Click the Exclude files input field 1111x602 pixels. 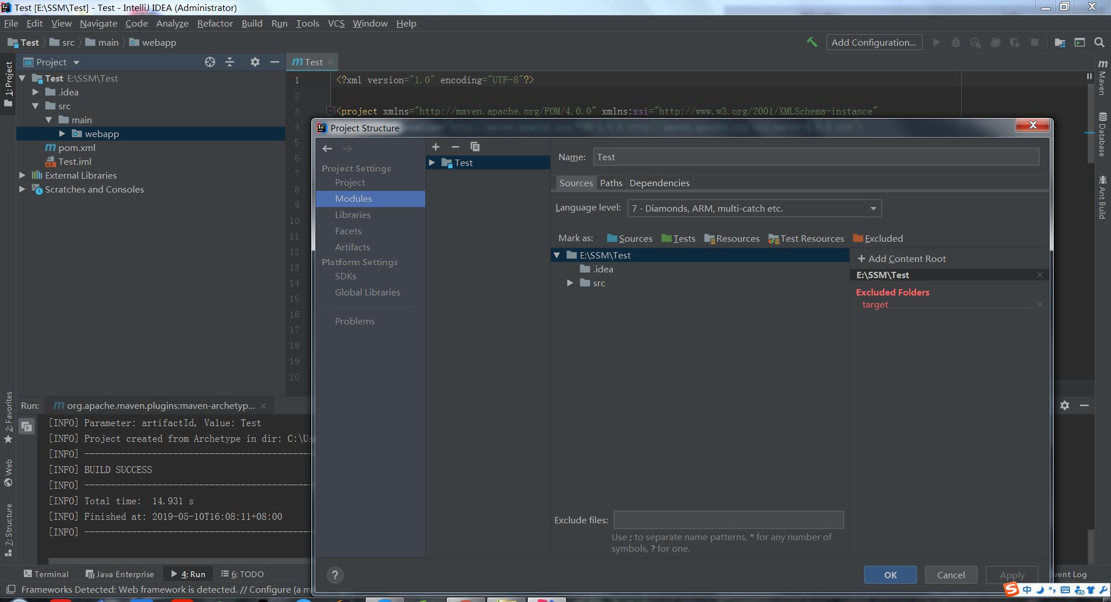click(729, 520)
